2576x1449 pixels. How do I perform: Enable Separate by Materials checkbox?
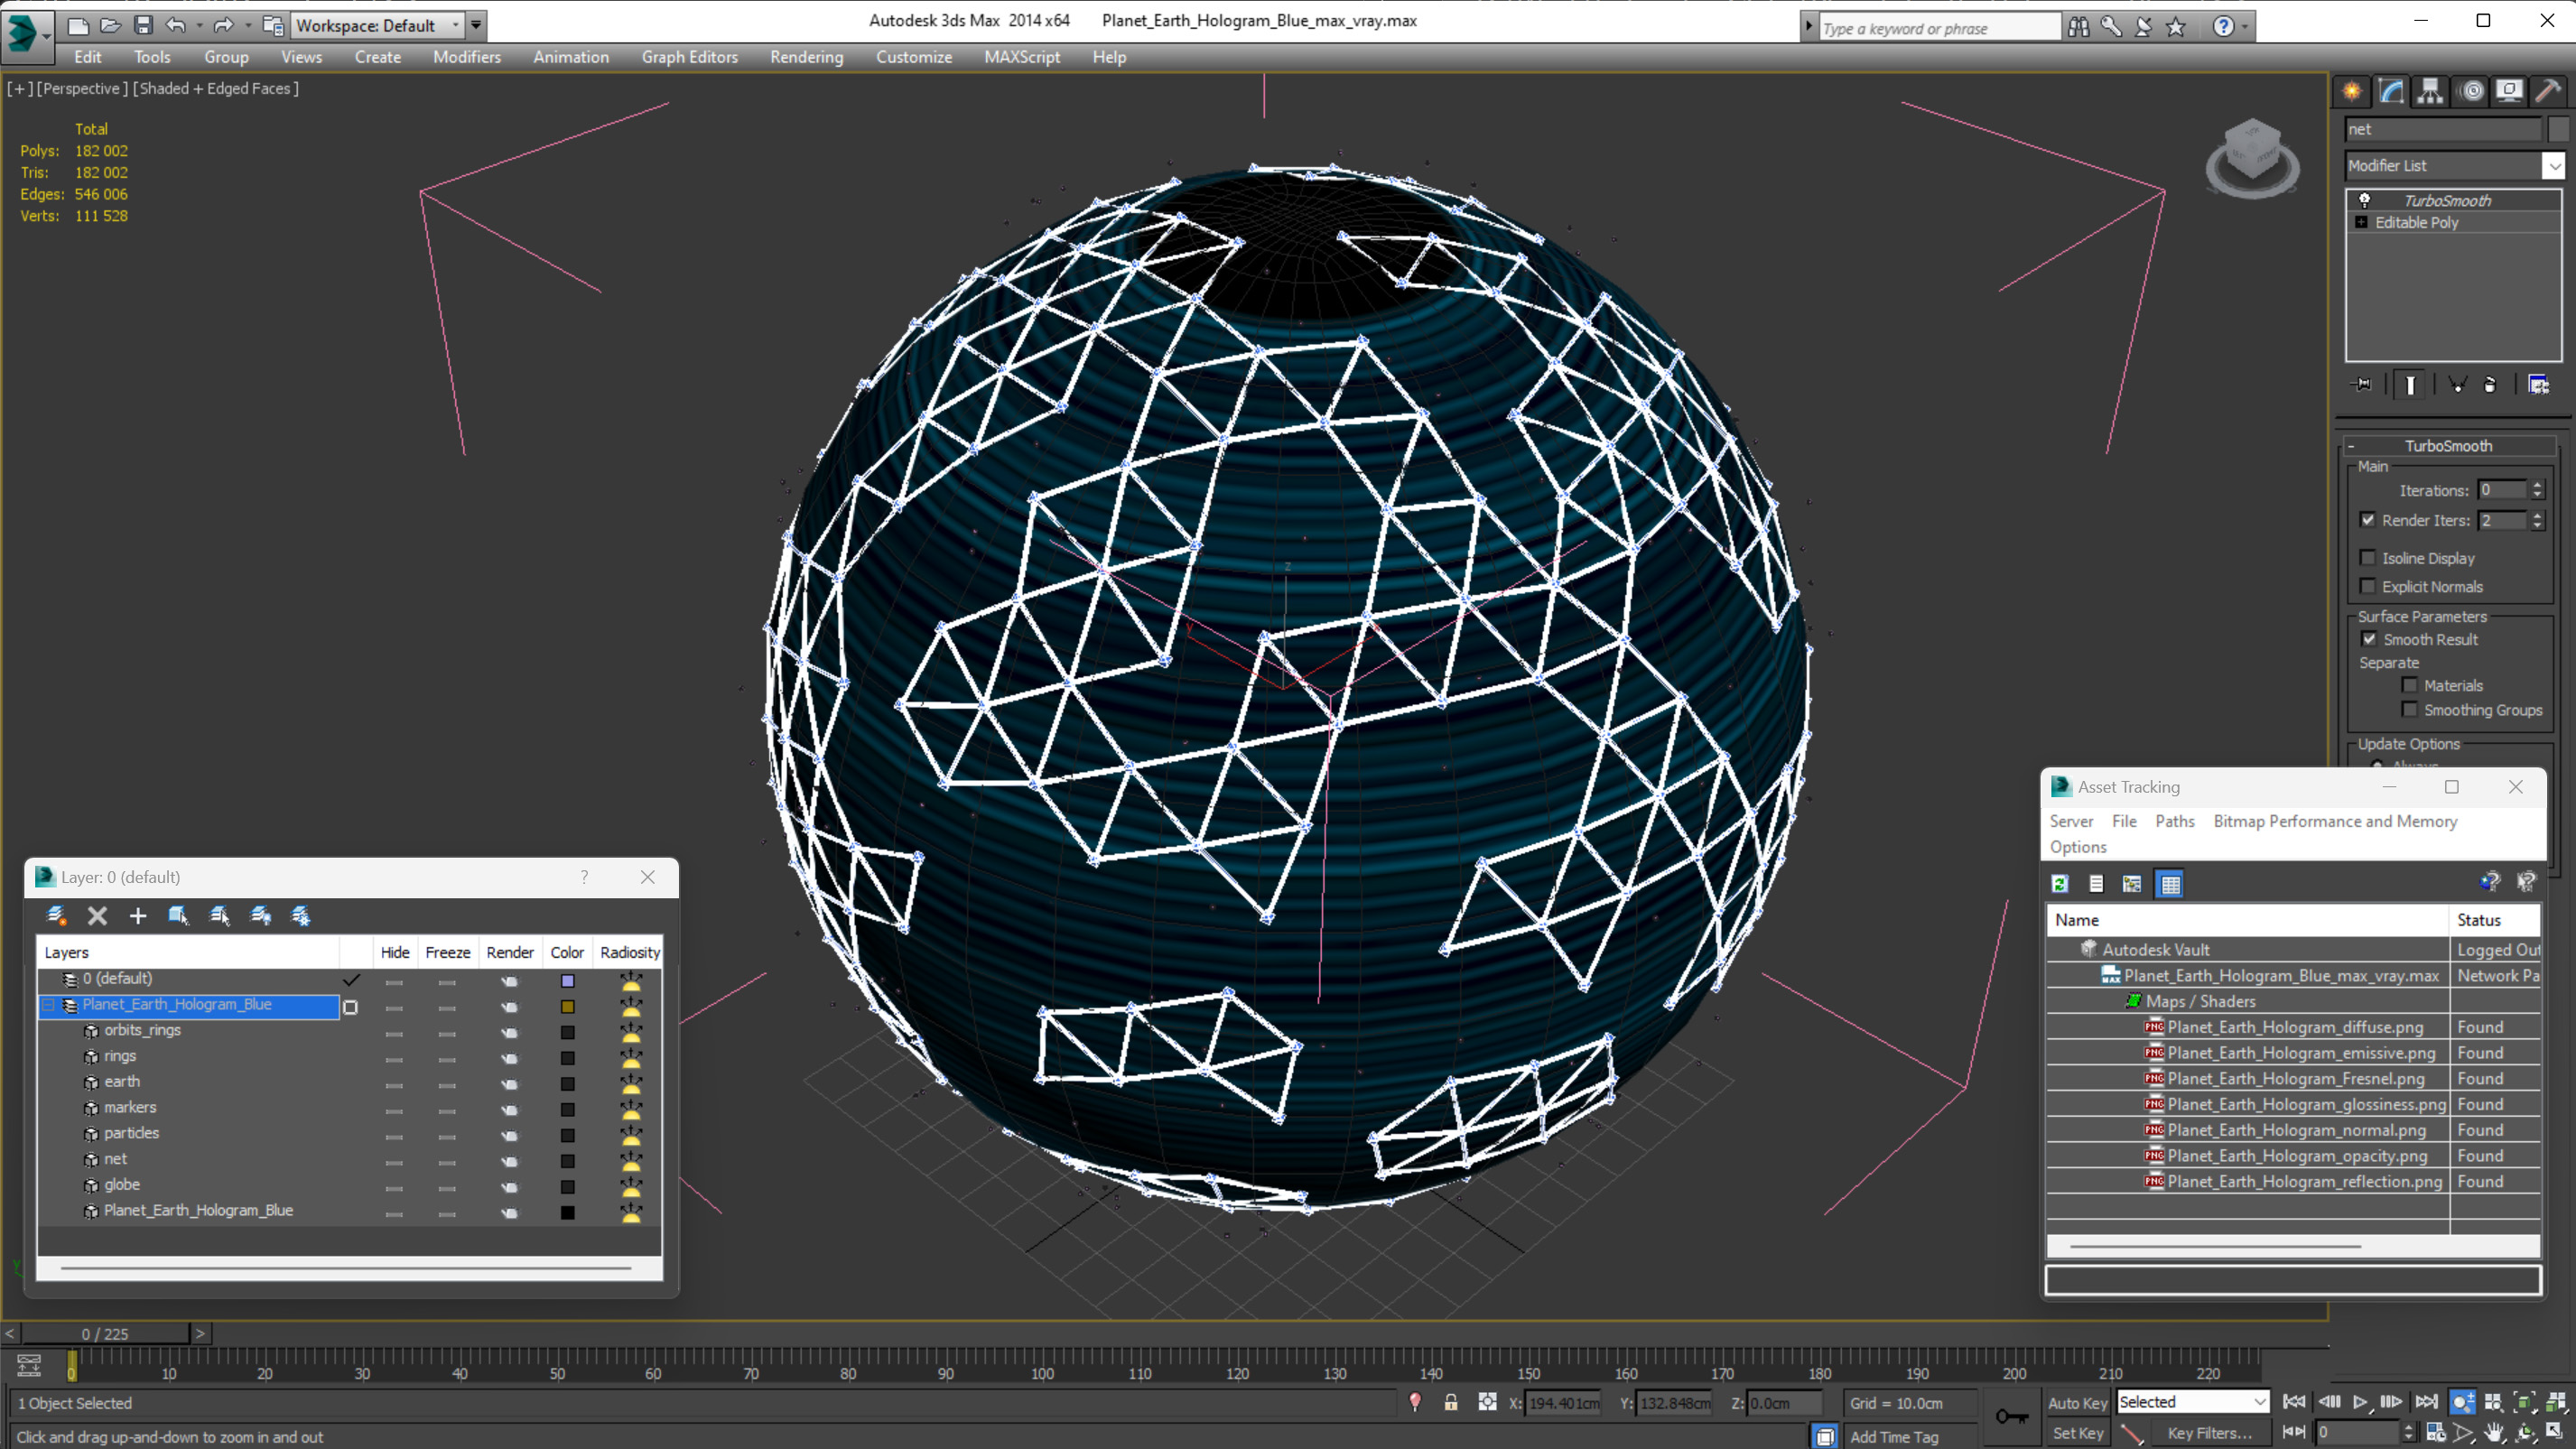(2410, 685)
